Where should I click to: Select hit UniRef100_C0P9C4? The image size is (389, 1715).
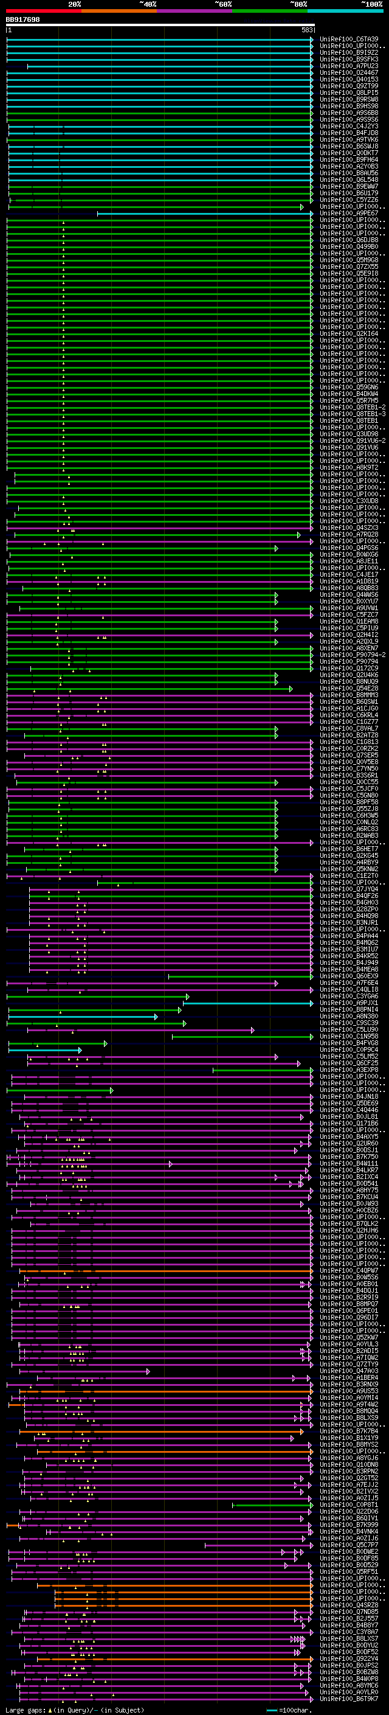point(349,1050)
